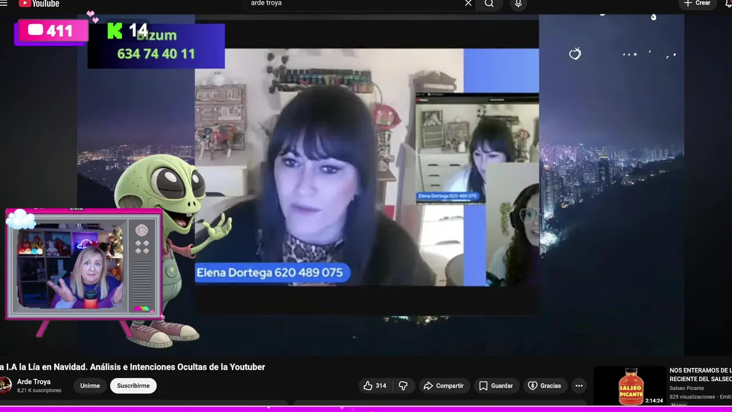The width and height of the screenshot is (732, 412).
Task: Start voice search with microphone
Action: coord(518,4)
